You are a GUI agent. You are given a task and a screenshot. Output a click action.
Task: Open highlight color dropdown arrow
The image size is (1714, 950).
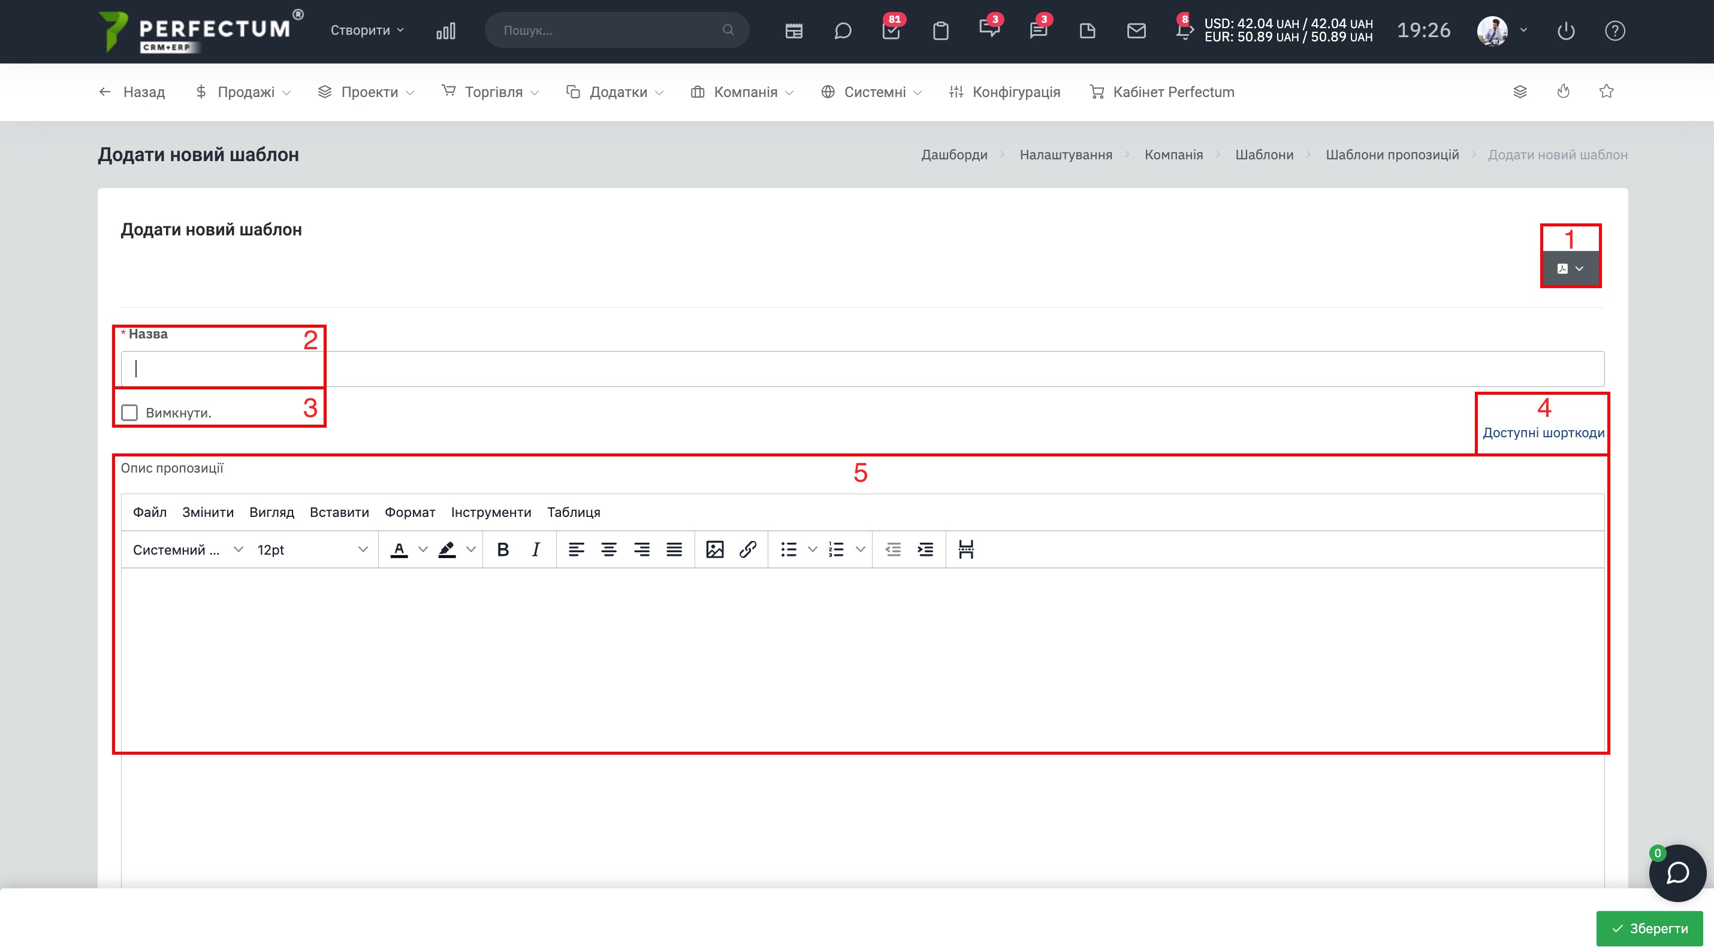click(470, 549)
